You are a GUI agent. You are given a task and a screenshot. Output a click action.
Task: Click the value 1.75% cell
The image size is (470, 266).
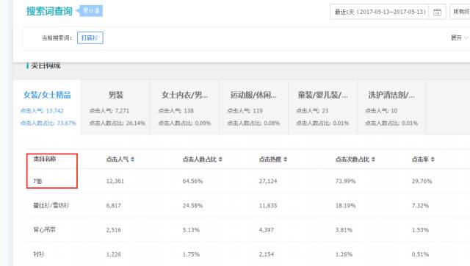click(191, 254)
